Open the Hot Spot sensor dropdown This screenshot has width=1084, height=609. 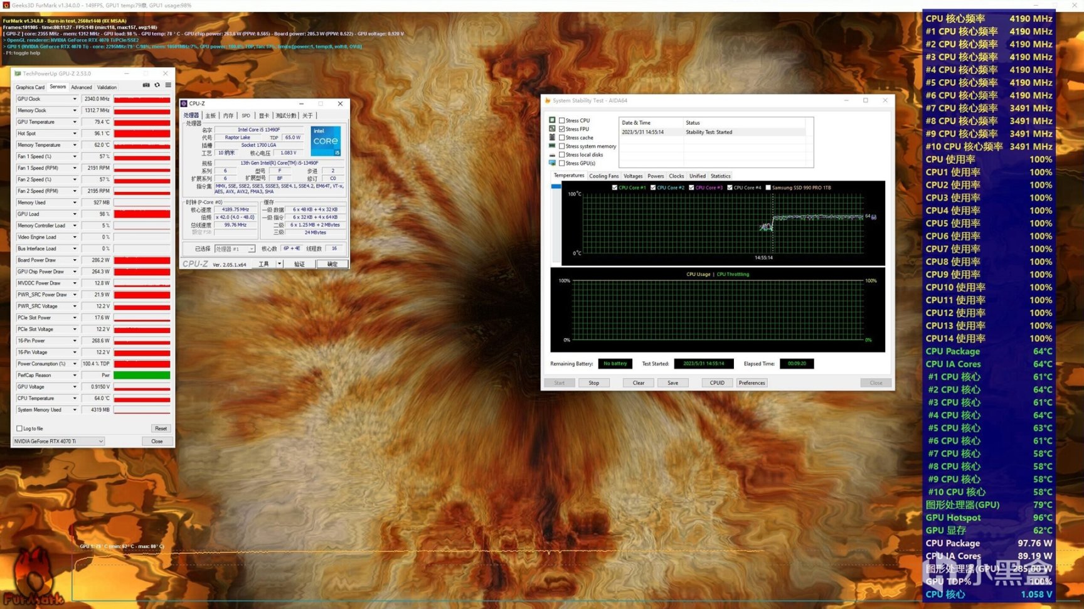(x=75, y=134)
